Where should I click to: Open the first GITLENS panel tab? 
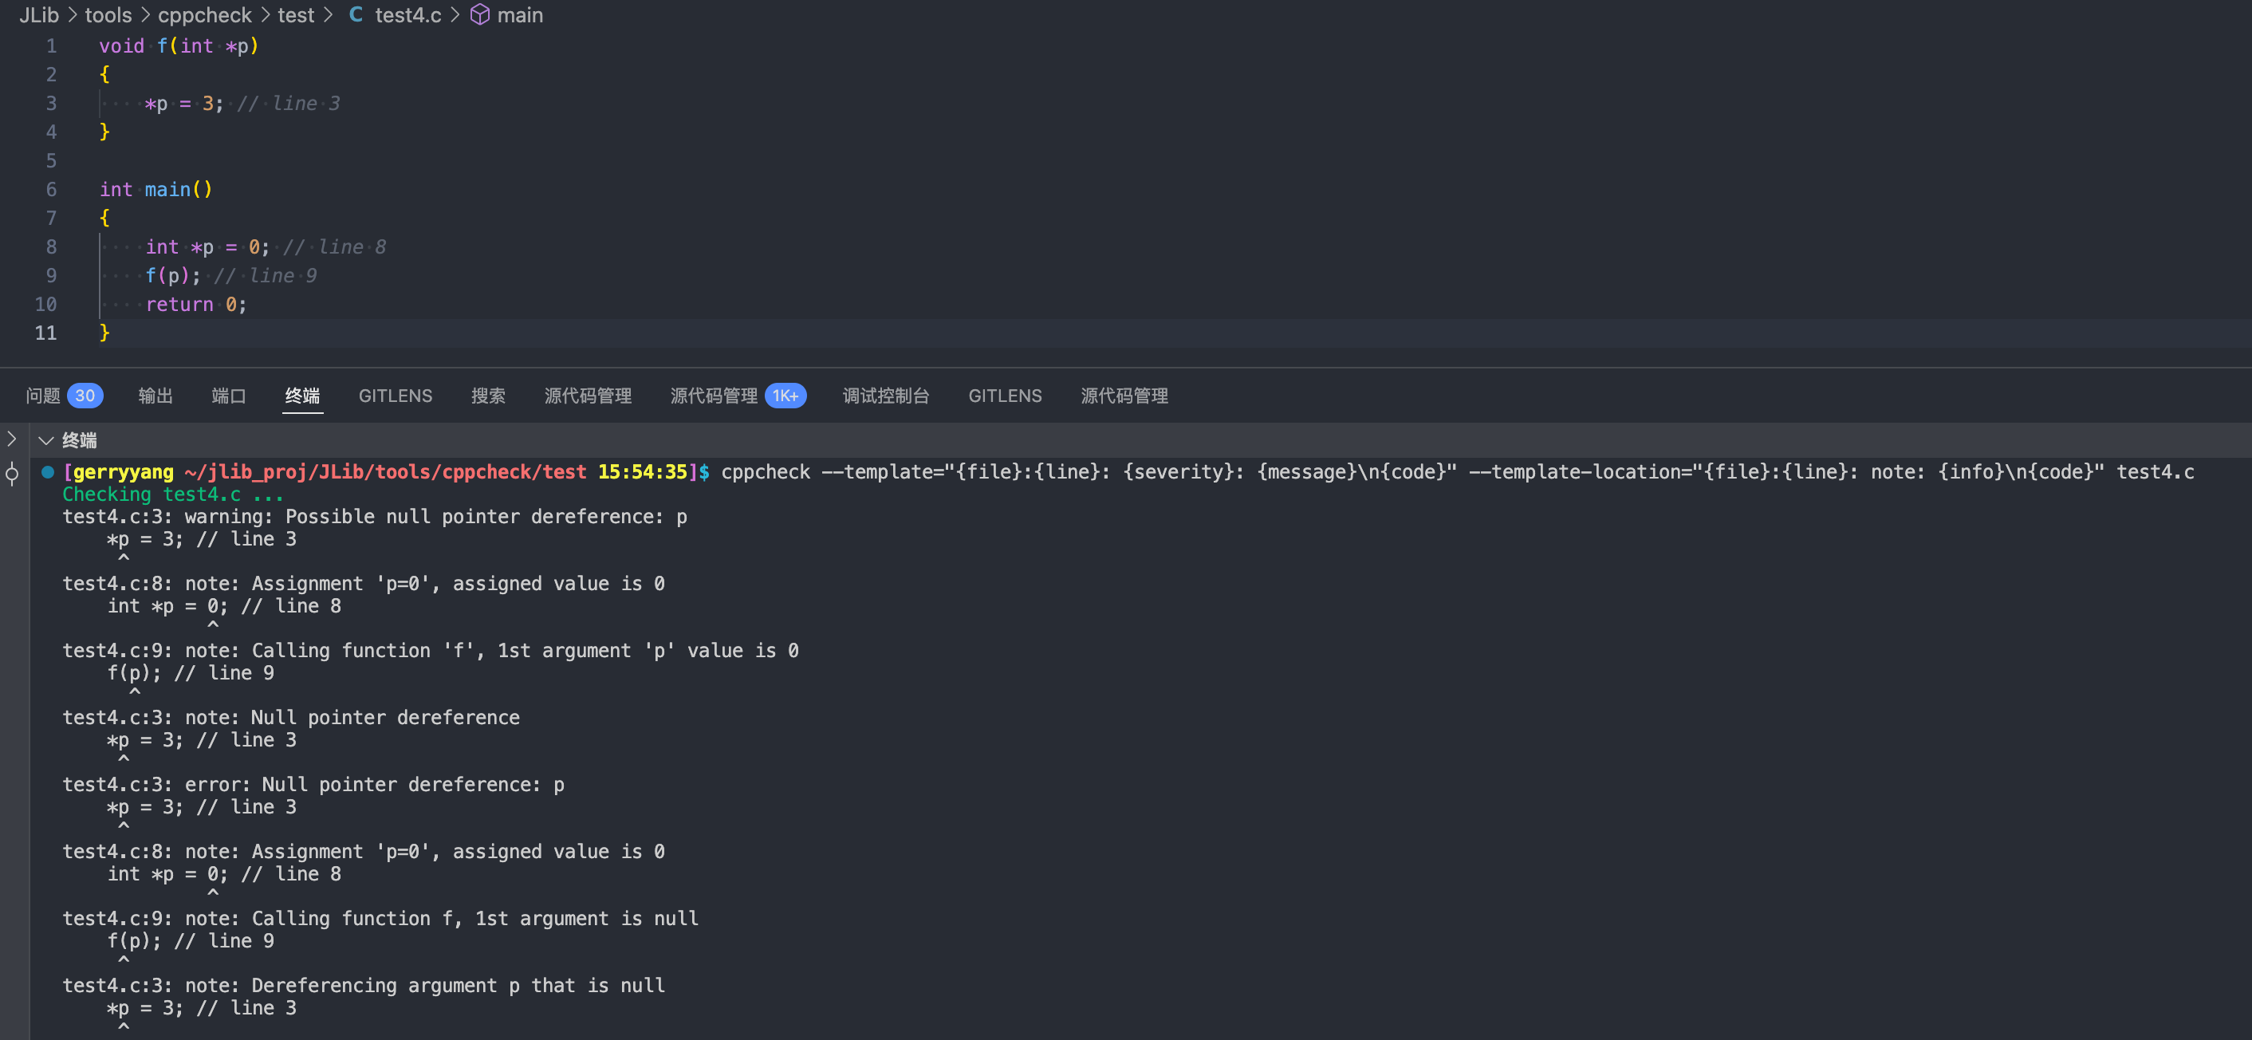(x=396, y=396)
